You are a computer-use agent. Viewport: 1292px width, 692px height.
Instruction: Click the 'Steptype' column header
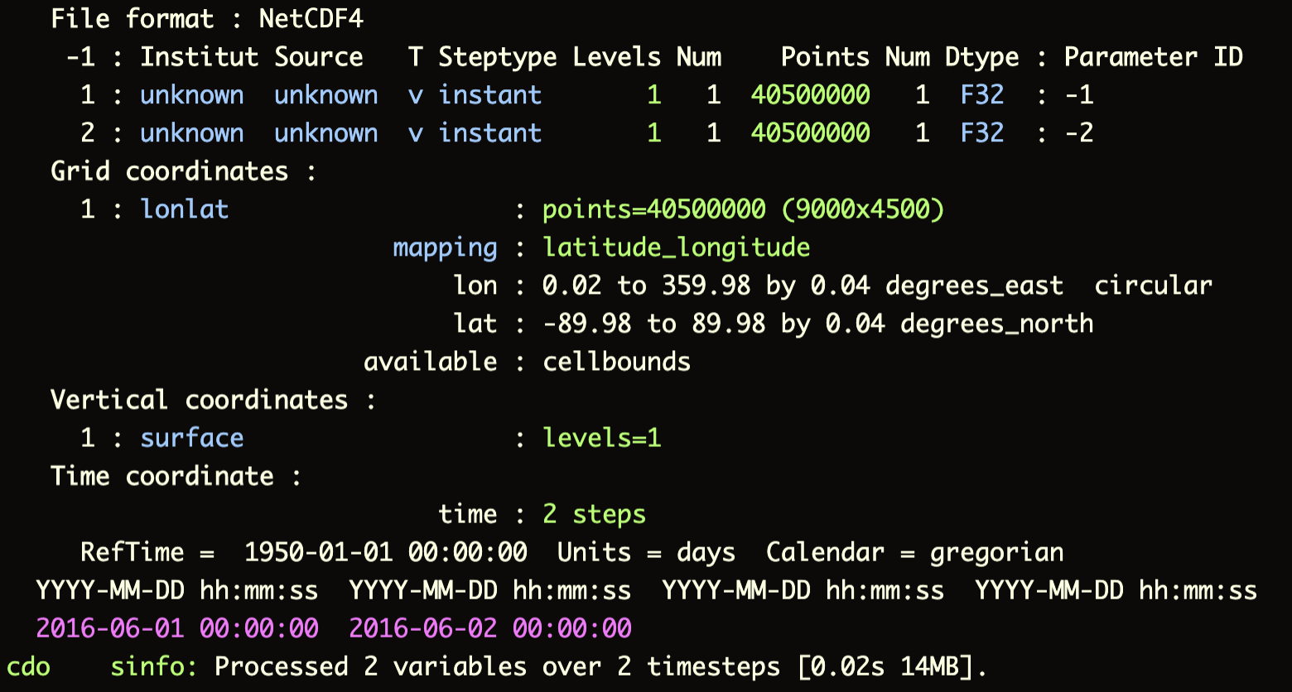click(497, 57)
